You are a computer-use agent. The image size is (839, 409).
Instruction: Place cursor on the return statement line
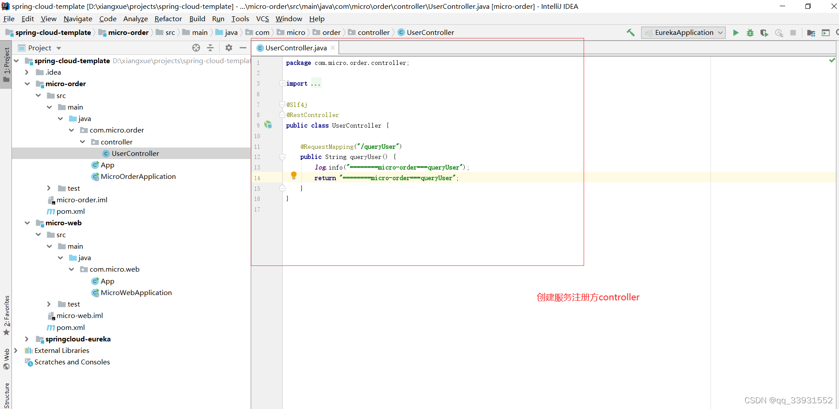click(386, 178)
